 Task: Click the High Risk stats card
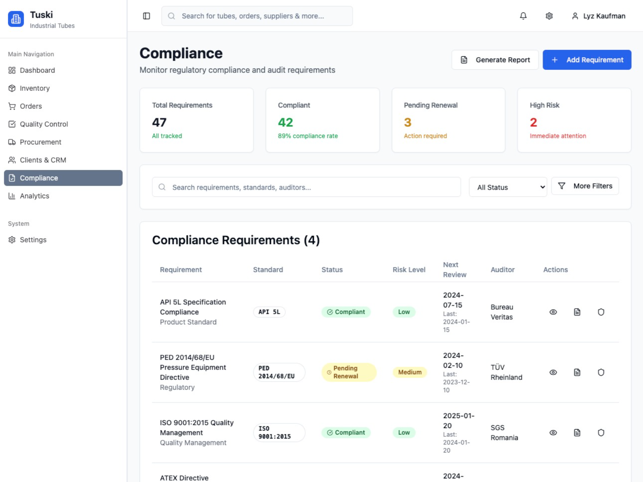pyautogui.click(x=574, y=120)
